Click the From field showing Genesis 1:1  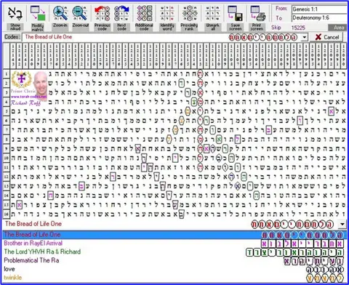(319, 9)
